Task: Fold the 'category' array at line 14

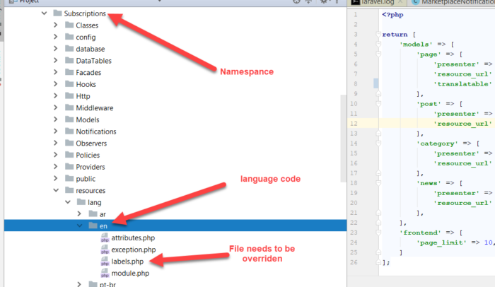Action: point(378,143)
